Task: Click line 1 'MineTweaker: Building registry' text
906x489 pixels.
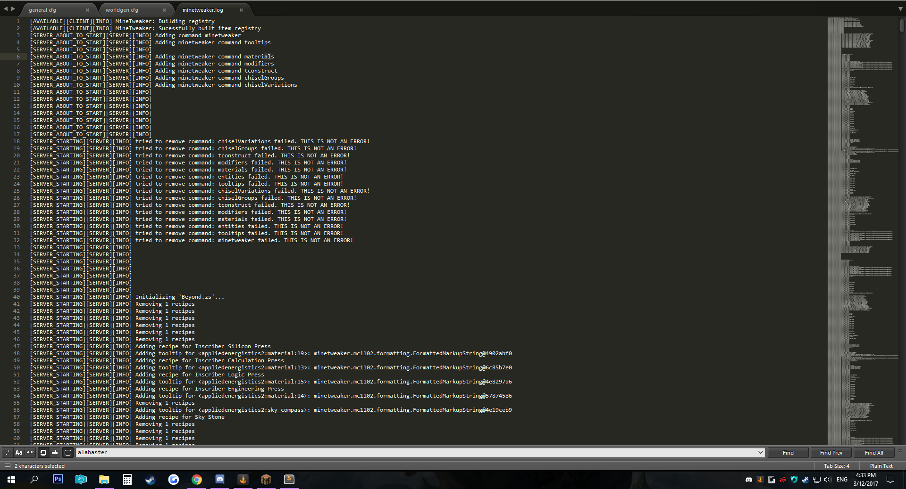Action: (165, 21)
